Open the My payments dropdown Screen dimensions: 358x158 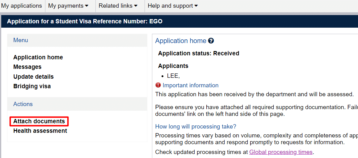pos(68,6)
